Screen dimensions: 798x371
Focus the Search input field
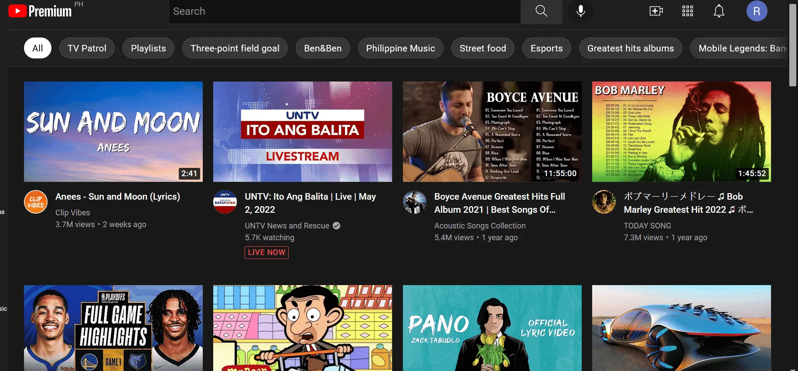[x=344, y=11]
